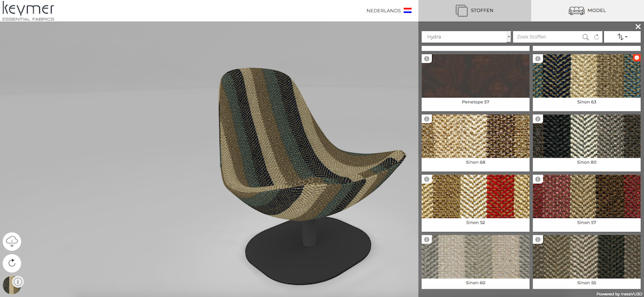
Task: Select the Sinon 68 fabric swatch
Action: [x=476, y=136]
